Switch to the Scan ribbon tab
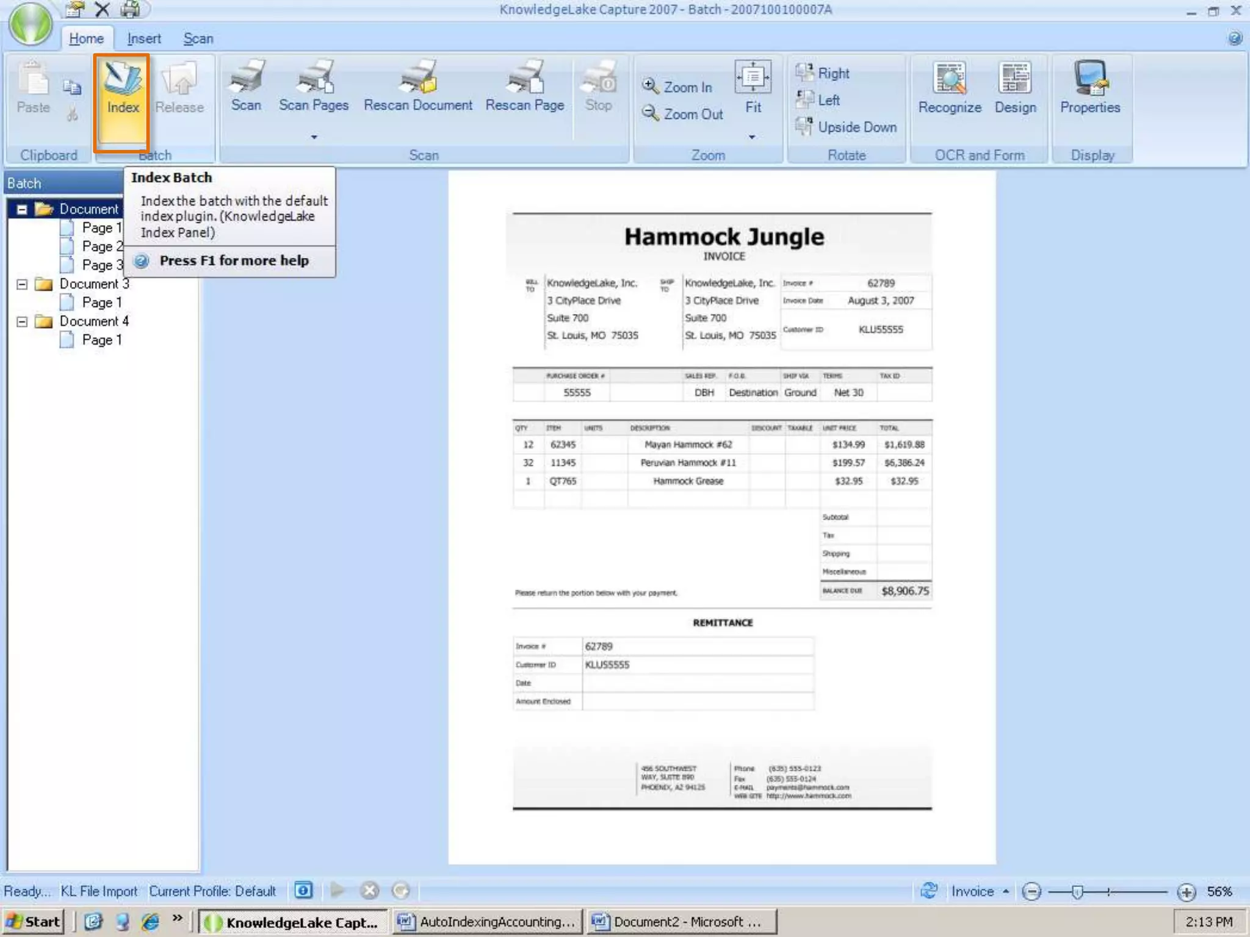Image resolution: width=1250 pixels, height=937 pixels. 198,38
